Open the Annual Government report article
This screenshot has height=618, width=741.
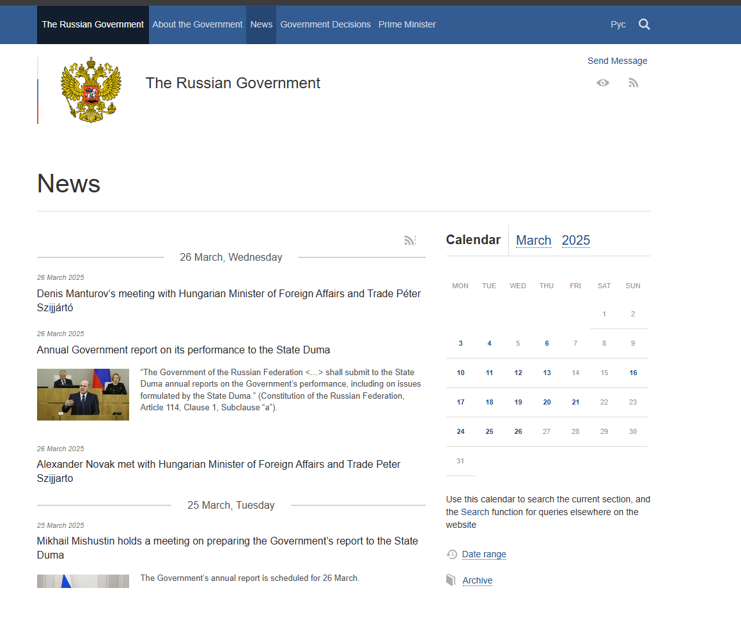pyautogui.click(x=183, y=350)
